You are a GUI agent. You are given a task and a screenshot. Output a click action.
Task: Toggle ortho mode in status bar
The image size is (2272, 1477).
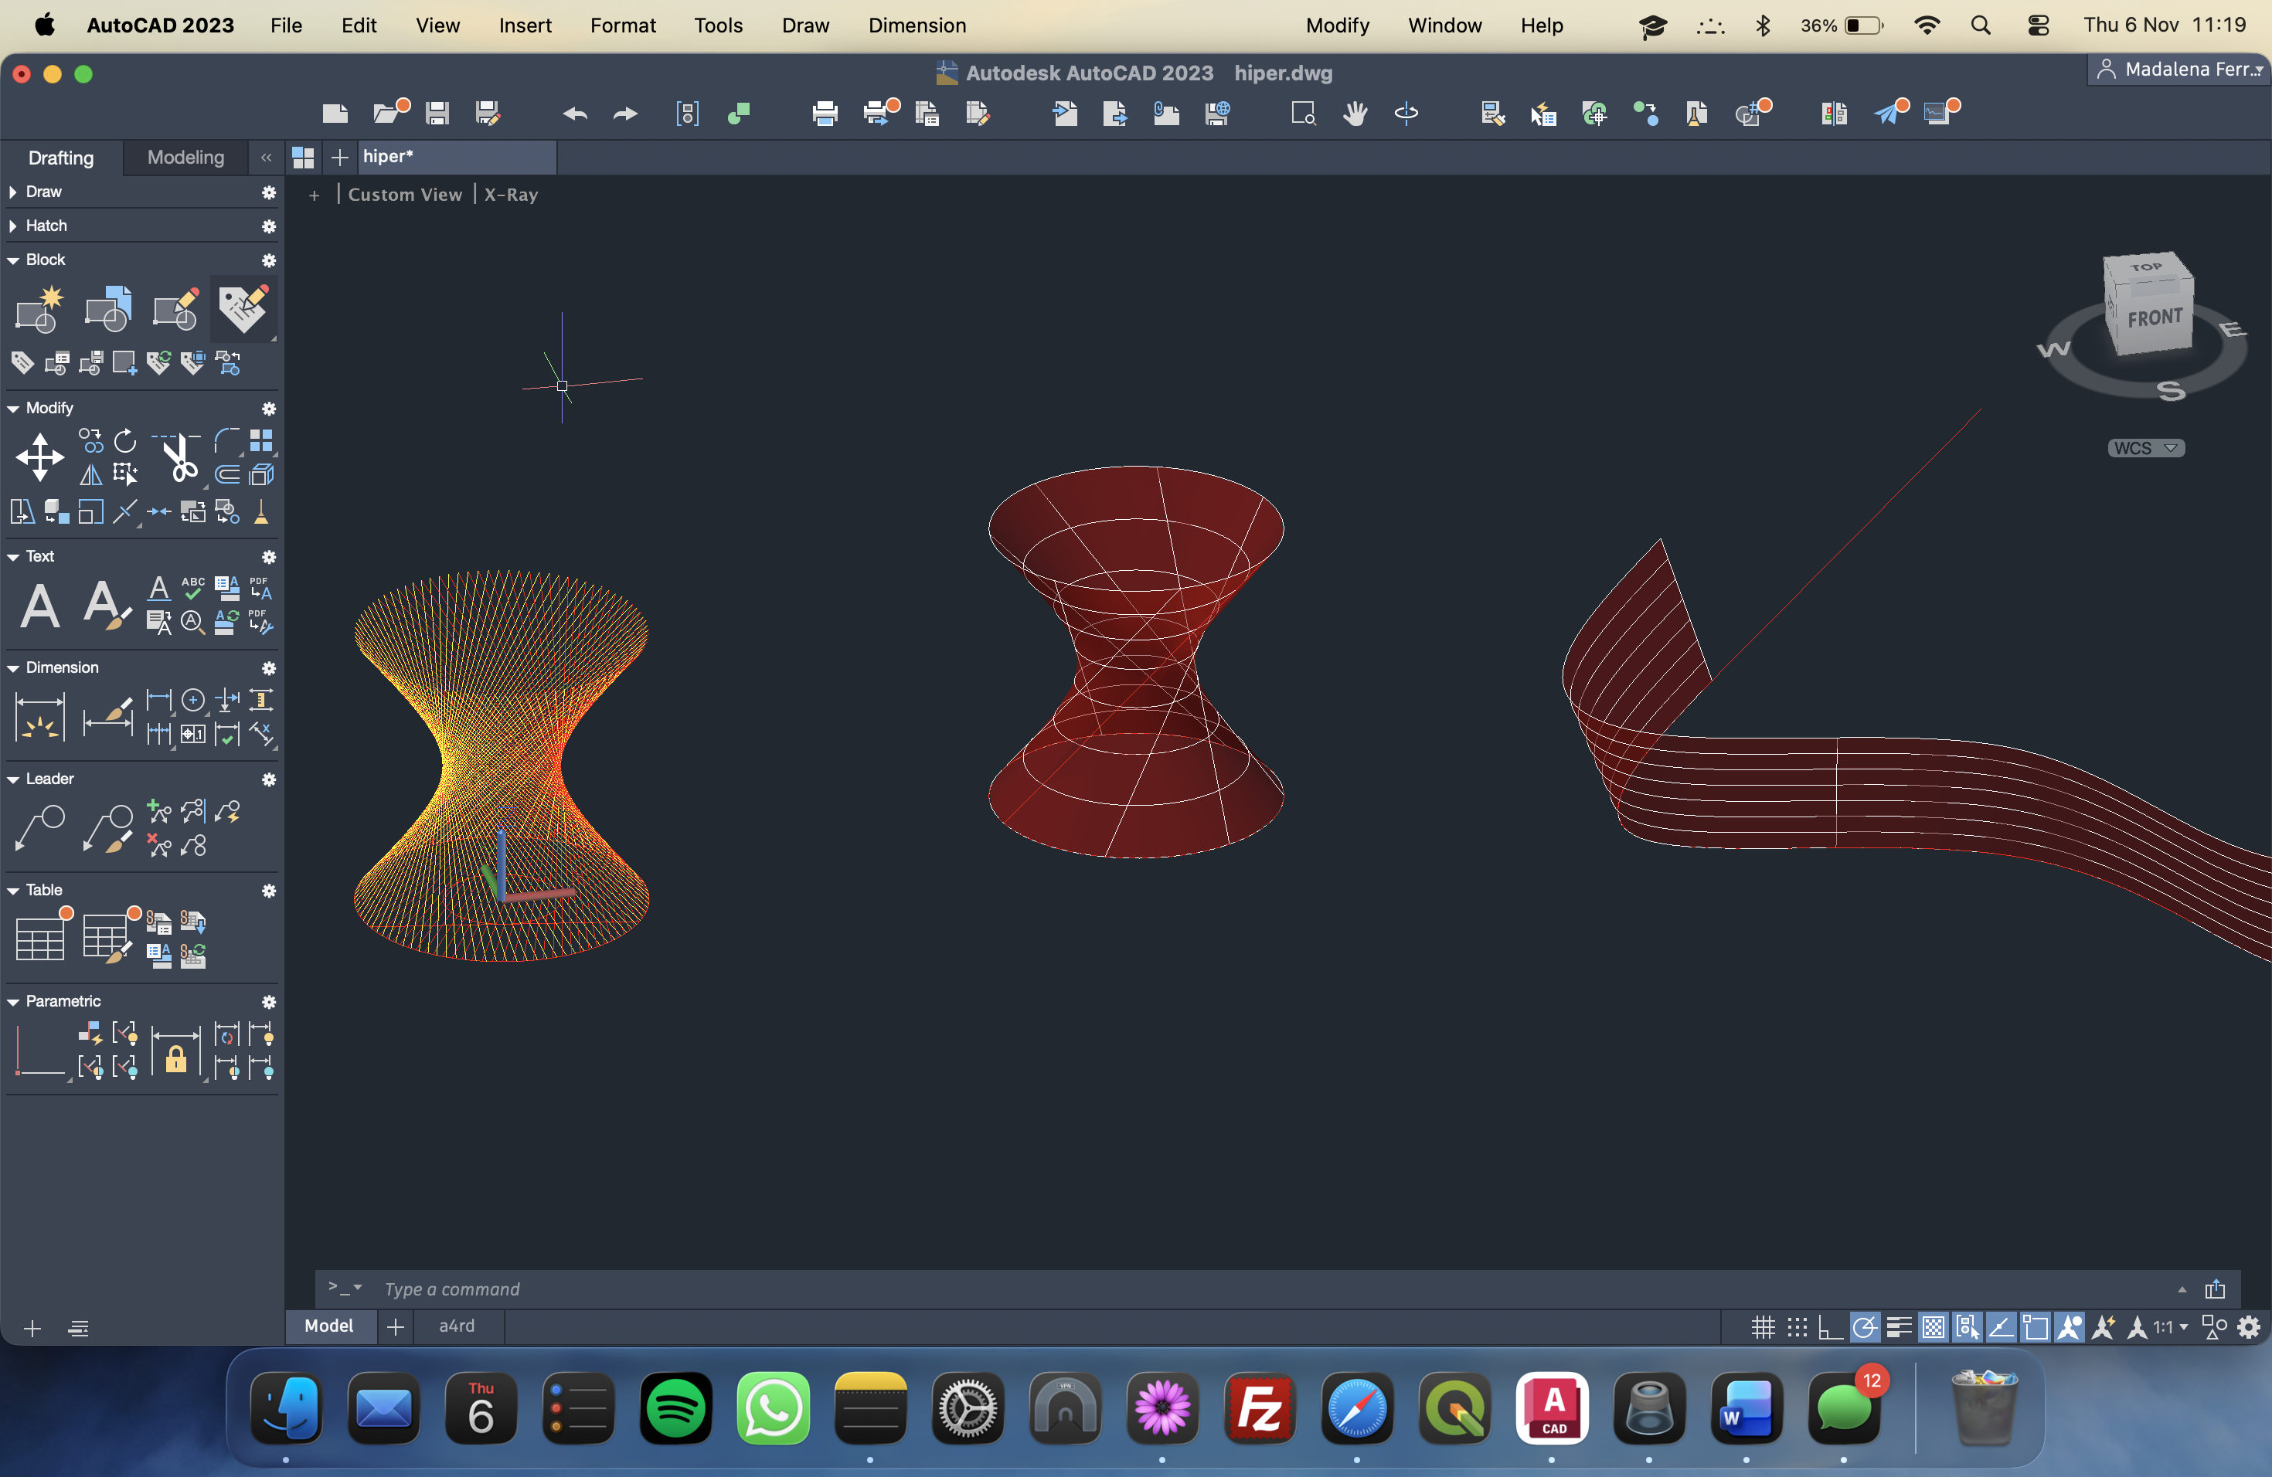click(1830, 1327)
